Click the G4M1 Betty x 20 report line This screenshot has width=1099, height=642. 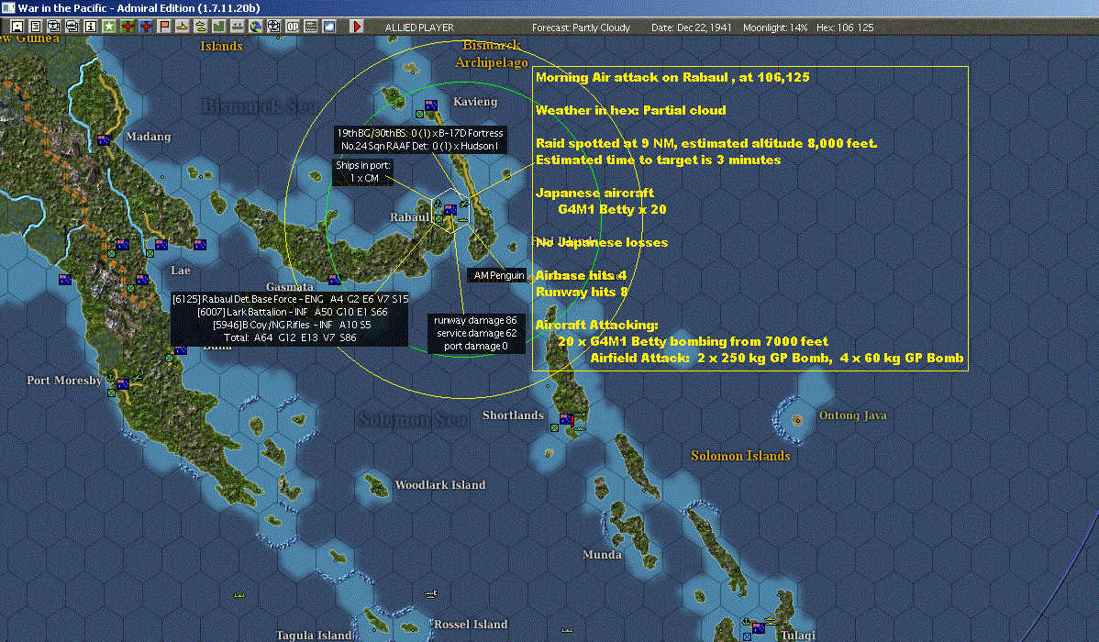[x=612, y=209]
